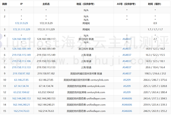
Task: Select N/A region in hop 1 row
Action: (x=86, y=10)
